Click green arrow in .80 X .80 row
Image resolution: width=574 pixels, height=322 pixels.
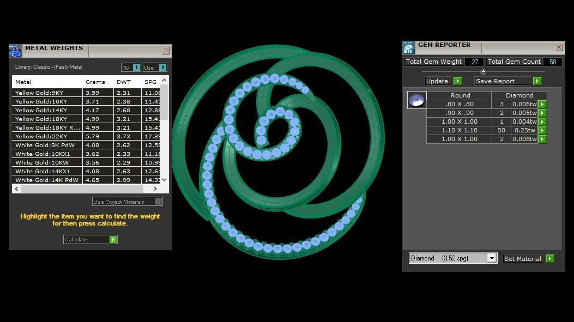tap(542, 104)
